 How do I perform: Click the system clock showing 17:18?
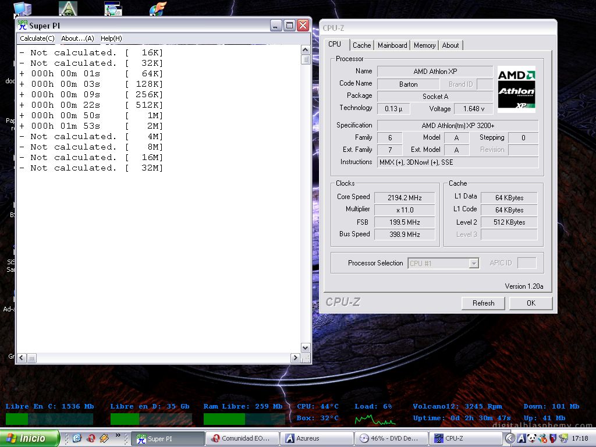pyautogui.click(x=580, y=438)
